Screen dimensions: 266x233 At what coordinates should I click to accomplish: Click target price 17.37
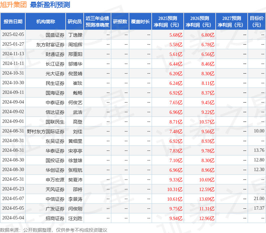[259, 208]
